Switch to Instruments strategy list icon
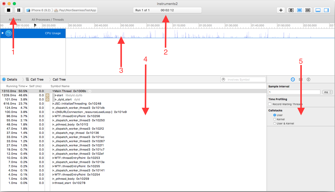Viewport: 335px width, 192px height. click(299, 10)
